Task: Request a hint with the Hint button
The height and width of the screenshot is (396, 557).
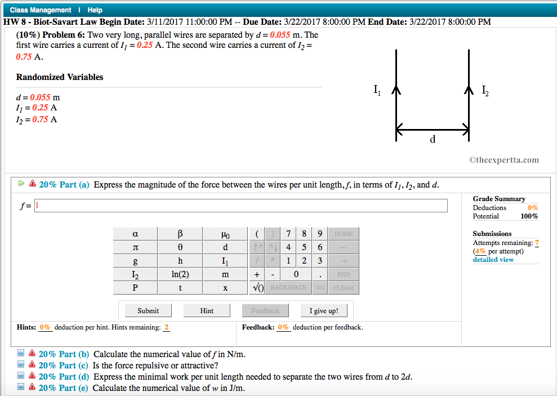Action: click(x=207, y=310)
